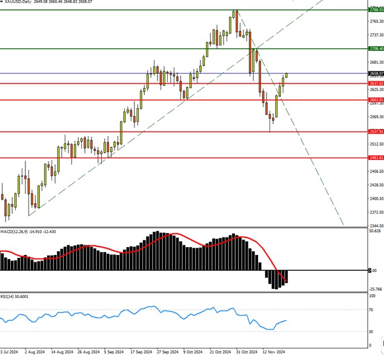This screenshot has width=384, height=355.
Task: Select the 2708.40 green price label
Action: (376, 48)
